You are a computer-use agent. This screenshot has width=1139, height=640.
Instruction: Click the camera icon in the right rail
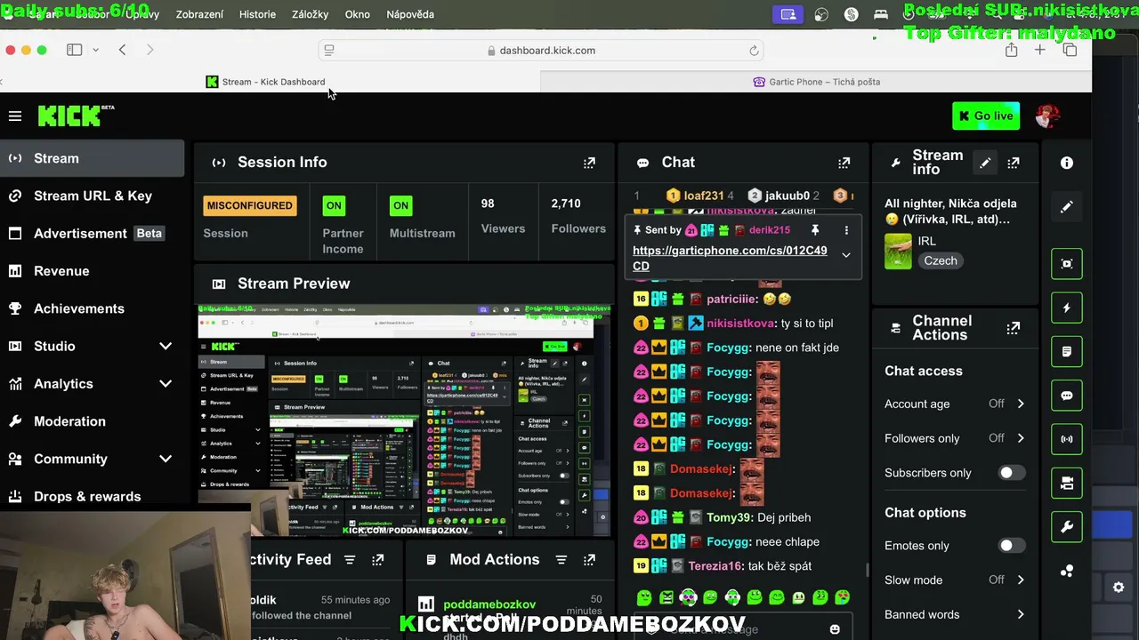click(1067, 484)
